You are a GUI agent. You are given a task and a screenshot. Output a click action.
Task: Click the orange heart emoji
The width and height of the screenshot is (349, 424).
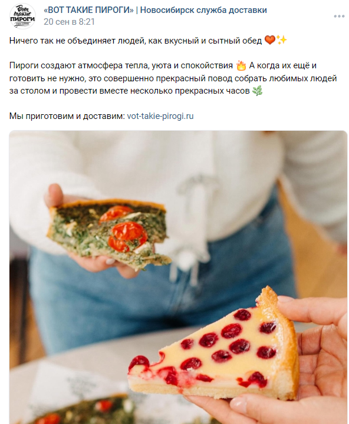tap(269, 40)
